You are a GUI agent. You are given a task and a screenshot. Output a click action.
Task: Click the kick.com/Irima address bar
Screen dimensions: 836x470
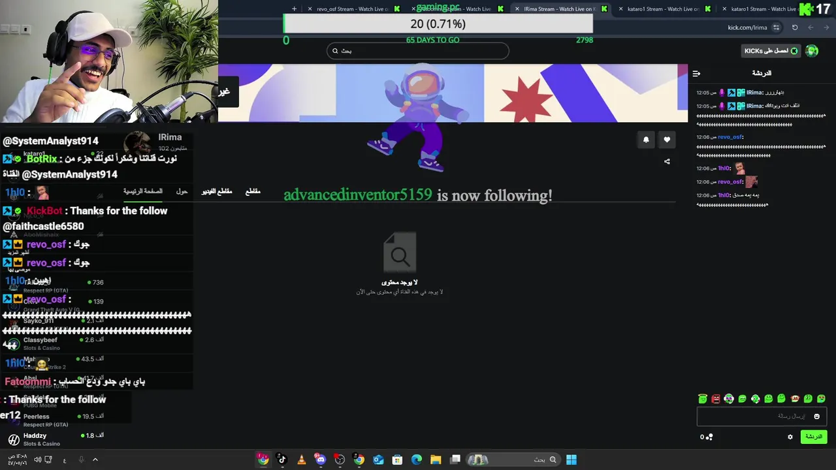747,27
